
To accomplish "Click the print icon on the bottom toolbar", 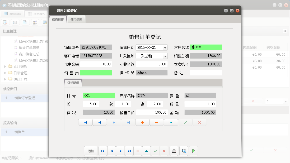I will pos(174,151).
